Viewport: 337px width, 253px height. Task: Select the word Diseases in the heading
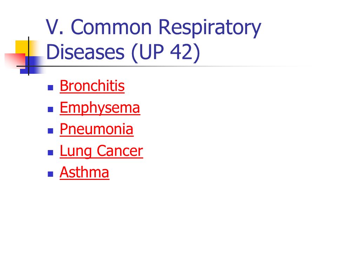[85, 52]
